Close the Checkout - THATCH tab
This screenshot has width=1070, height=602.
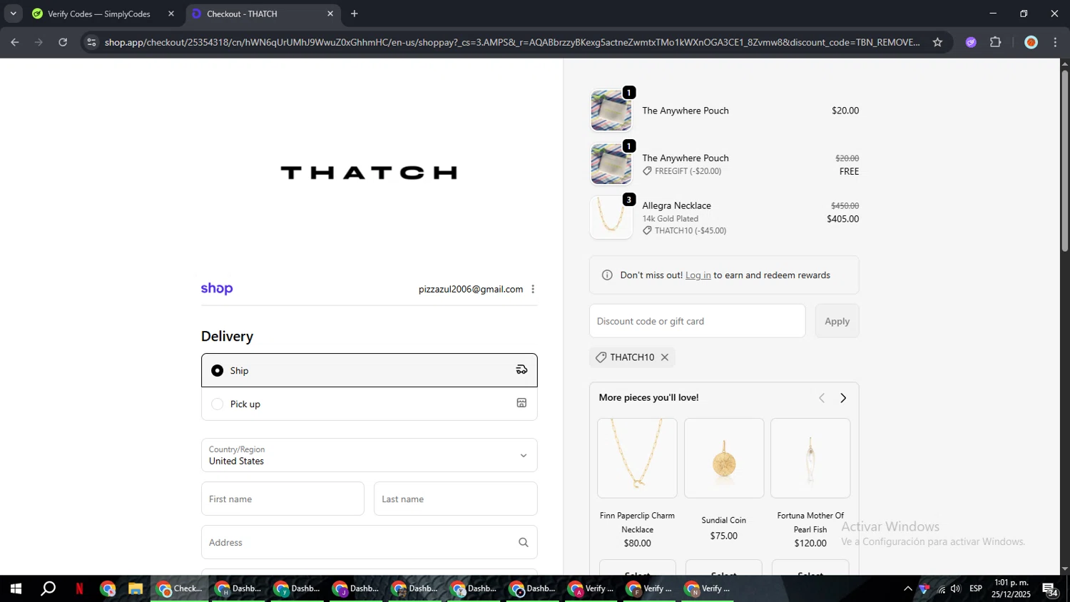coord(330,14)
